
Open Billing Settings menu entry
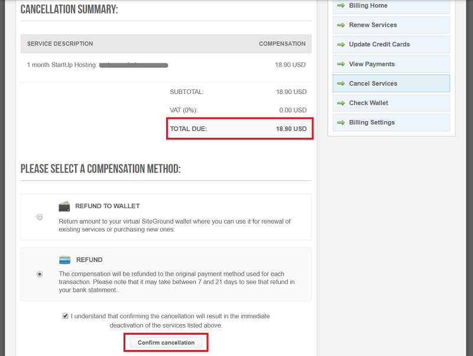371,122
